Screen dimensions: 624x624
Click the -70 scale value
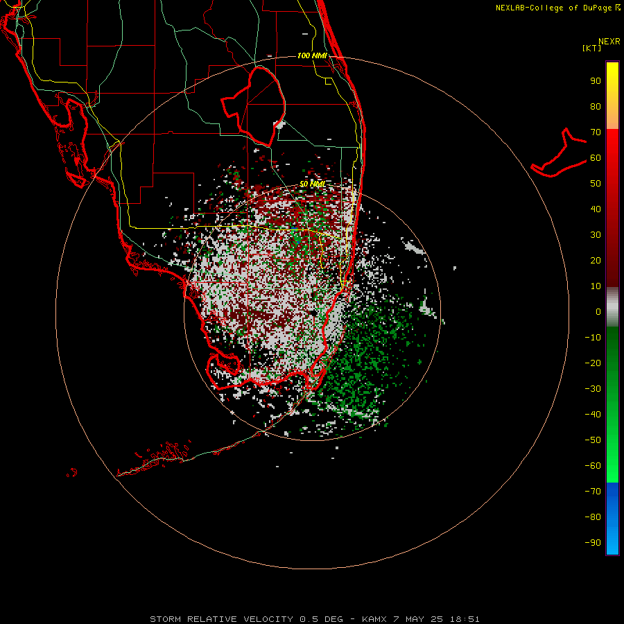[x=593, y=491]
